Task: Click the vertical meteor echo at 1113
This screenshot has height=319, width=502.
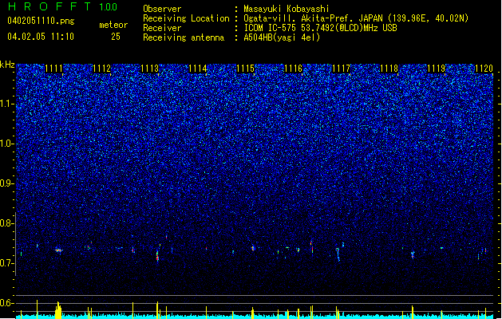Action: (x=157, y=256)
